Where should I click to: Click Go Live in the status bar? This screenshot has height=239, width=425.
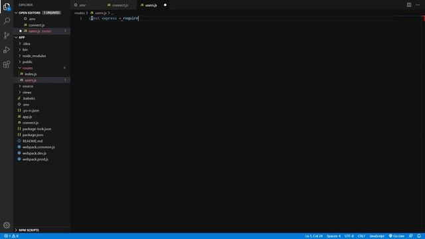(396, 236)
